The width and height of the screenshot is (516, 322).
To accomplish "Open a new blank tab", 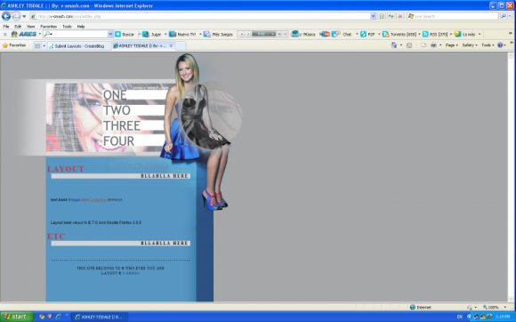I will pyautogui.click(x=181, y=46).
